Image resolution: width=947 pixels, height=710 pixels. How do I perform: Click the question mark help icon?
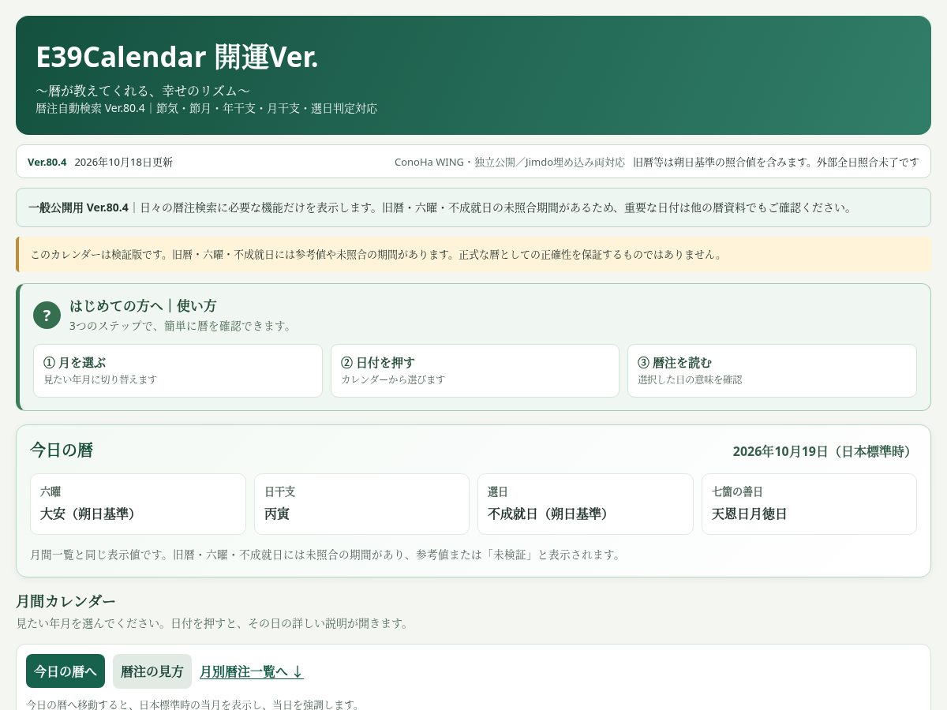click(47, 316)
